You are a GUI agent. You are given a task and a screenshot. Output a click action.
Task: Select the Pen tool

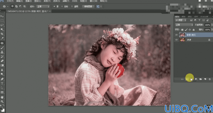pyautogui.click(x=2, y=79)
